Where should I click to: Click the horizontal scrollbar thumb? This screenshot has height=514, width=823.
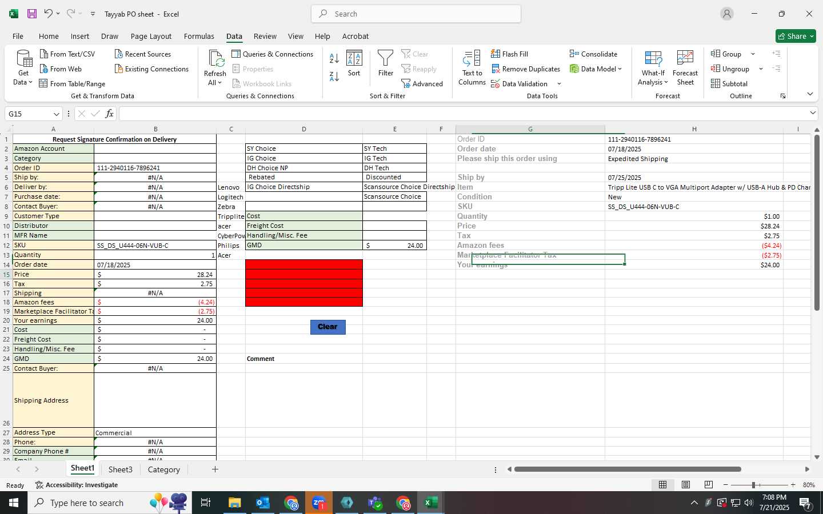[x=628, y=469]
